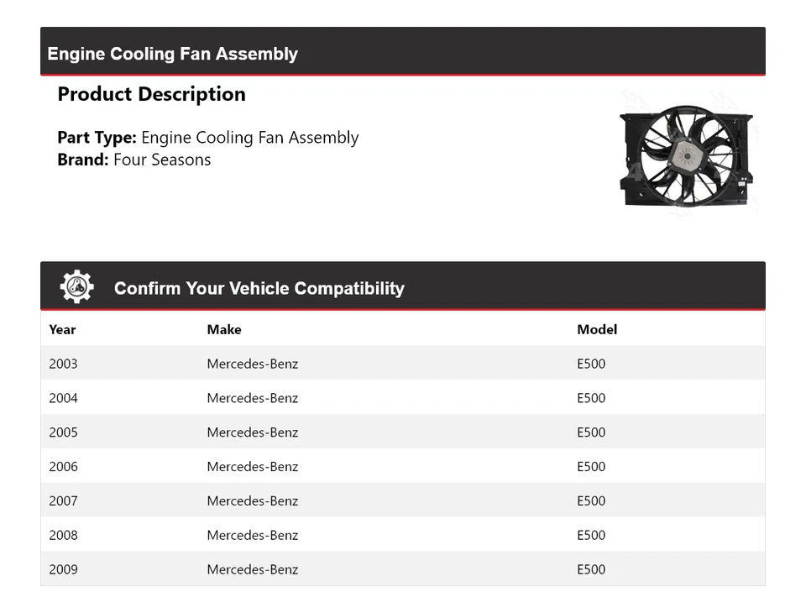Select the 2009 year cell
Viewport: 806px width, 613px height.
pos(63,569)
